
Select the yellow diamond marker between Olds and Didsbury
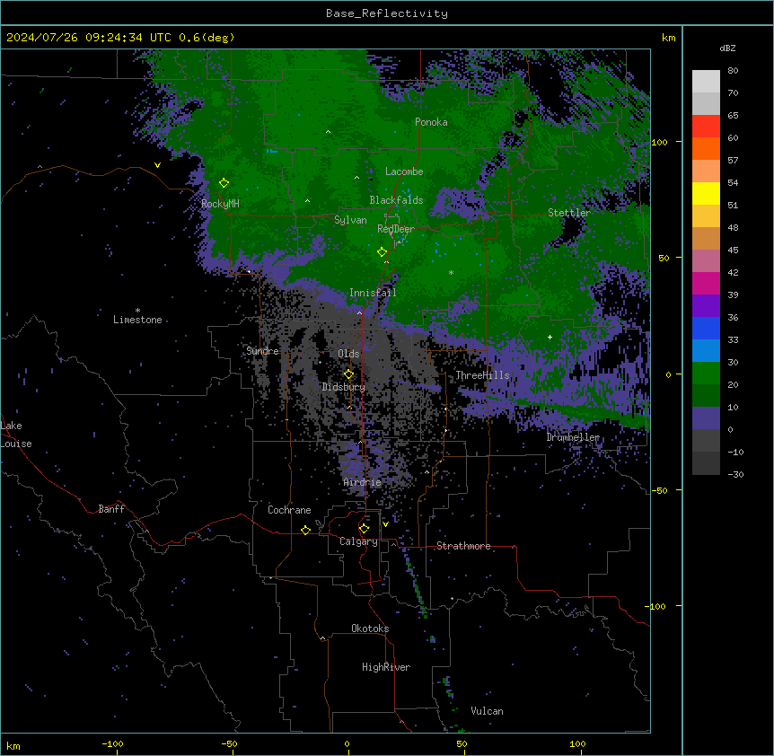pyautogui.click(x=348, y=374)
